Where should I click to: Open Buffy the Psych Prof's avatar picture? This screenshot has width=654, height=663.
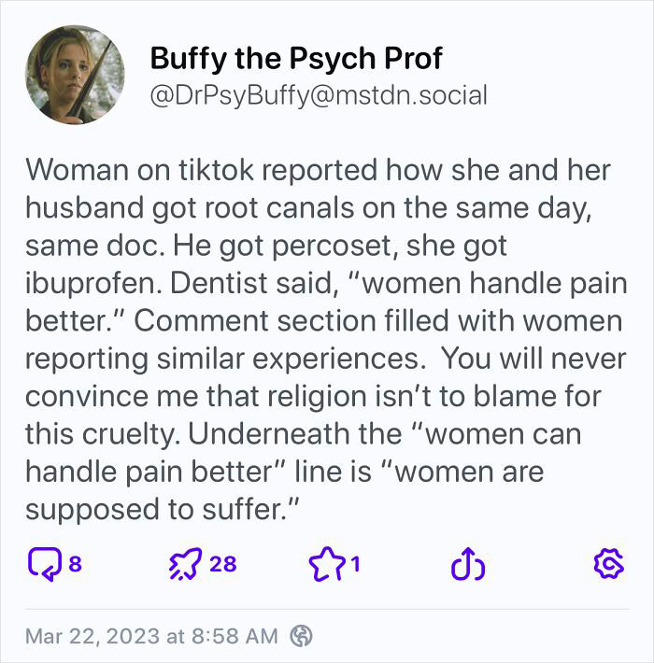click(x=74, y=75)
